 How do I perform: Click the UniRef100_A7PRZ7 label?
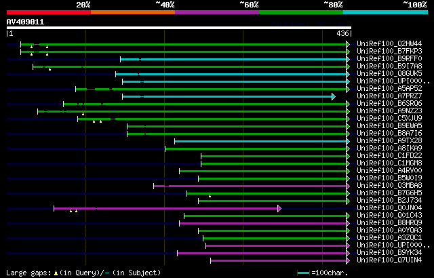click(x=389, y=96)
